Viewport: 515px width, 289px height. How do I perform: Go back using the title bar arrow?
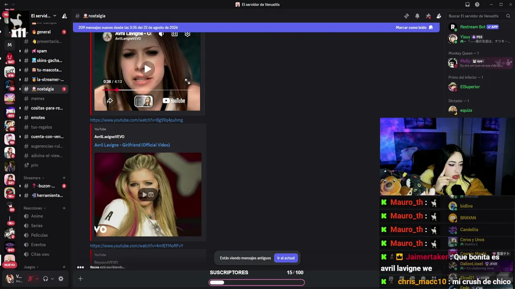[x=6, y=4]
